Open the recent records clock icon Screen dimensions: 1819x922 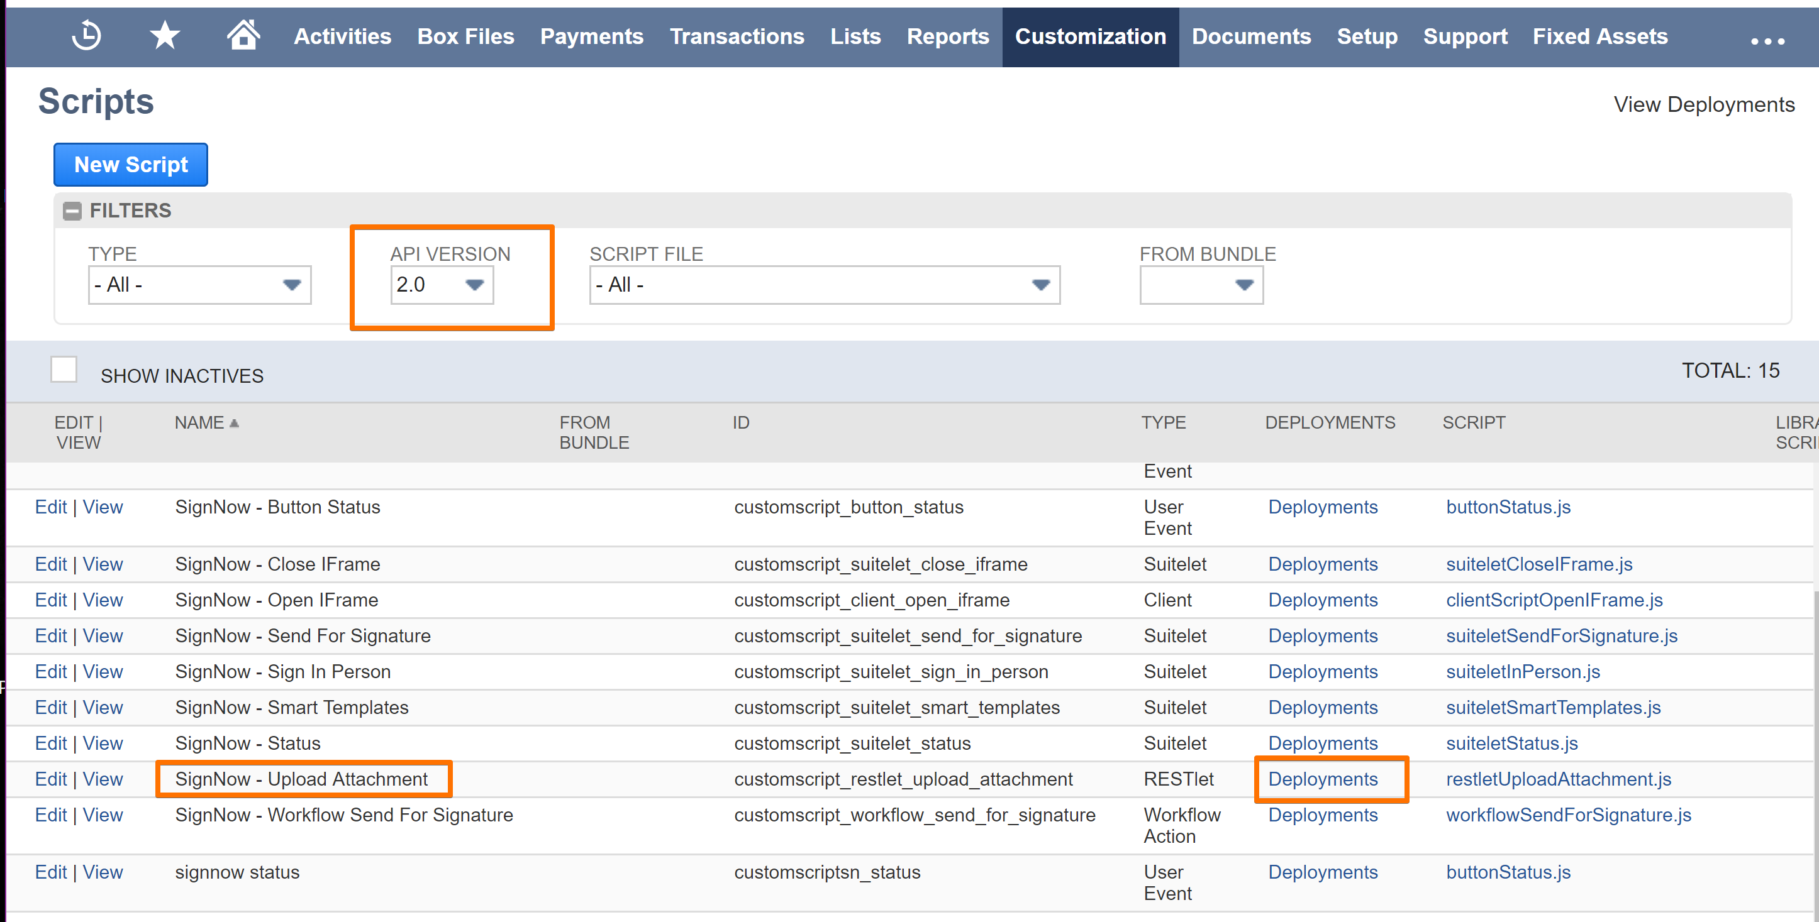[87, 36]
